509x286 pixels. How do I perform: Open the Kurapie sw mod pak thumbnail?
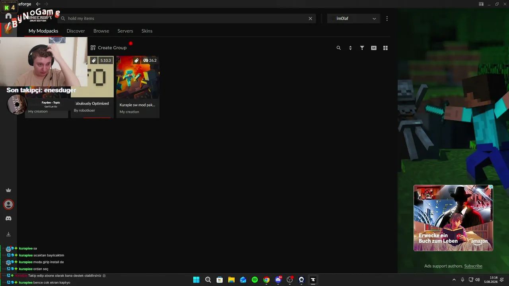point(138,77)
